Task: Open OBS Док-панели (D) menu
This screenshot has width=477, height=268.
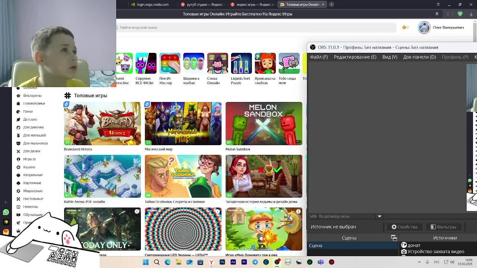Action: [420, 57]
